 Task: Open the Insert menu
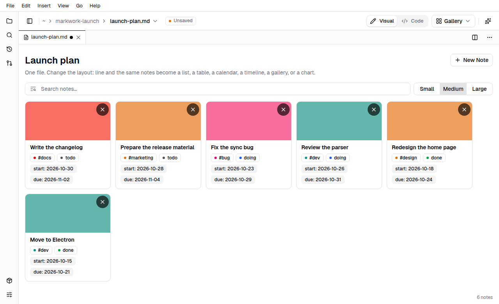44,6
